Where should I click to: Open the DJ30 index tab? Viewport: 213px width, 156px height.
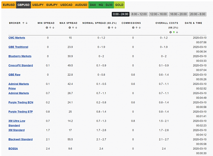pyautogui.click(x=109, y=5)
